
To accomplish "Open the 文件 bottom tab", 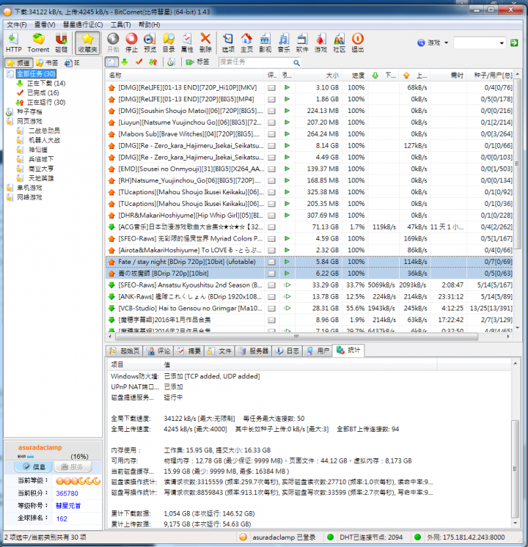I will 220,351.
